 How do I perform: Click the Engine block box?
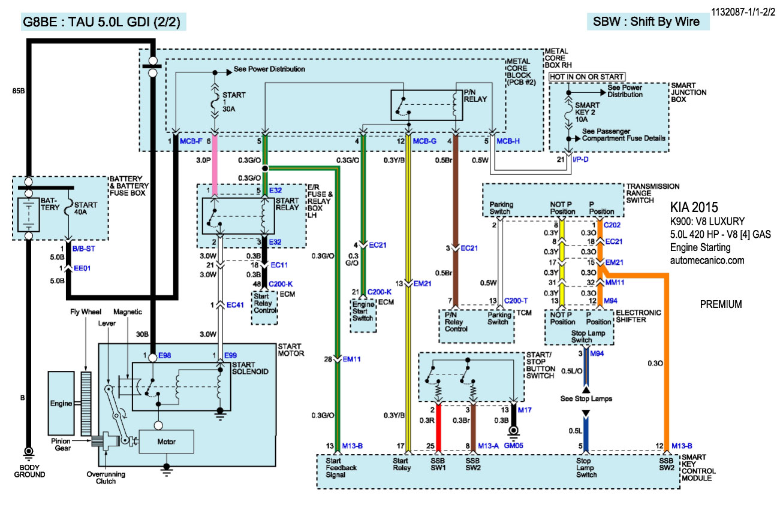click(x=61, y=403)
